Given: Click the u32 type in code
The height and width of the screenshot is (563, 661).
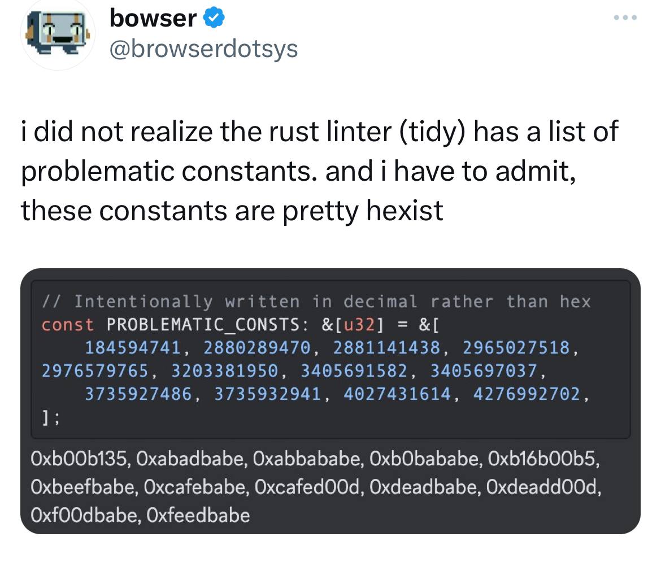Looking at the screenshot, I should (x=359, y=325).
